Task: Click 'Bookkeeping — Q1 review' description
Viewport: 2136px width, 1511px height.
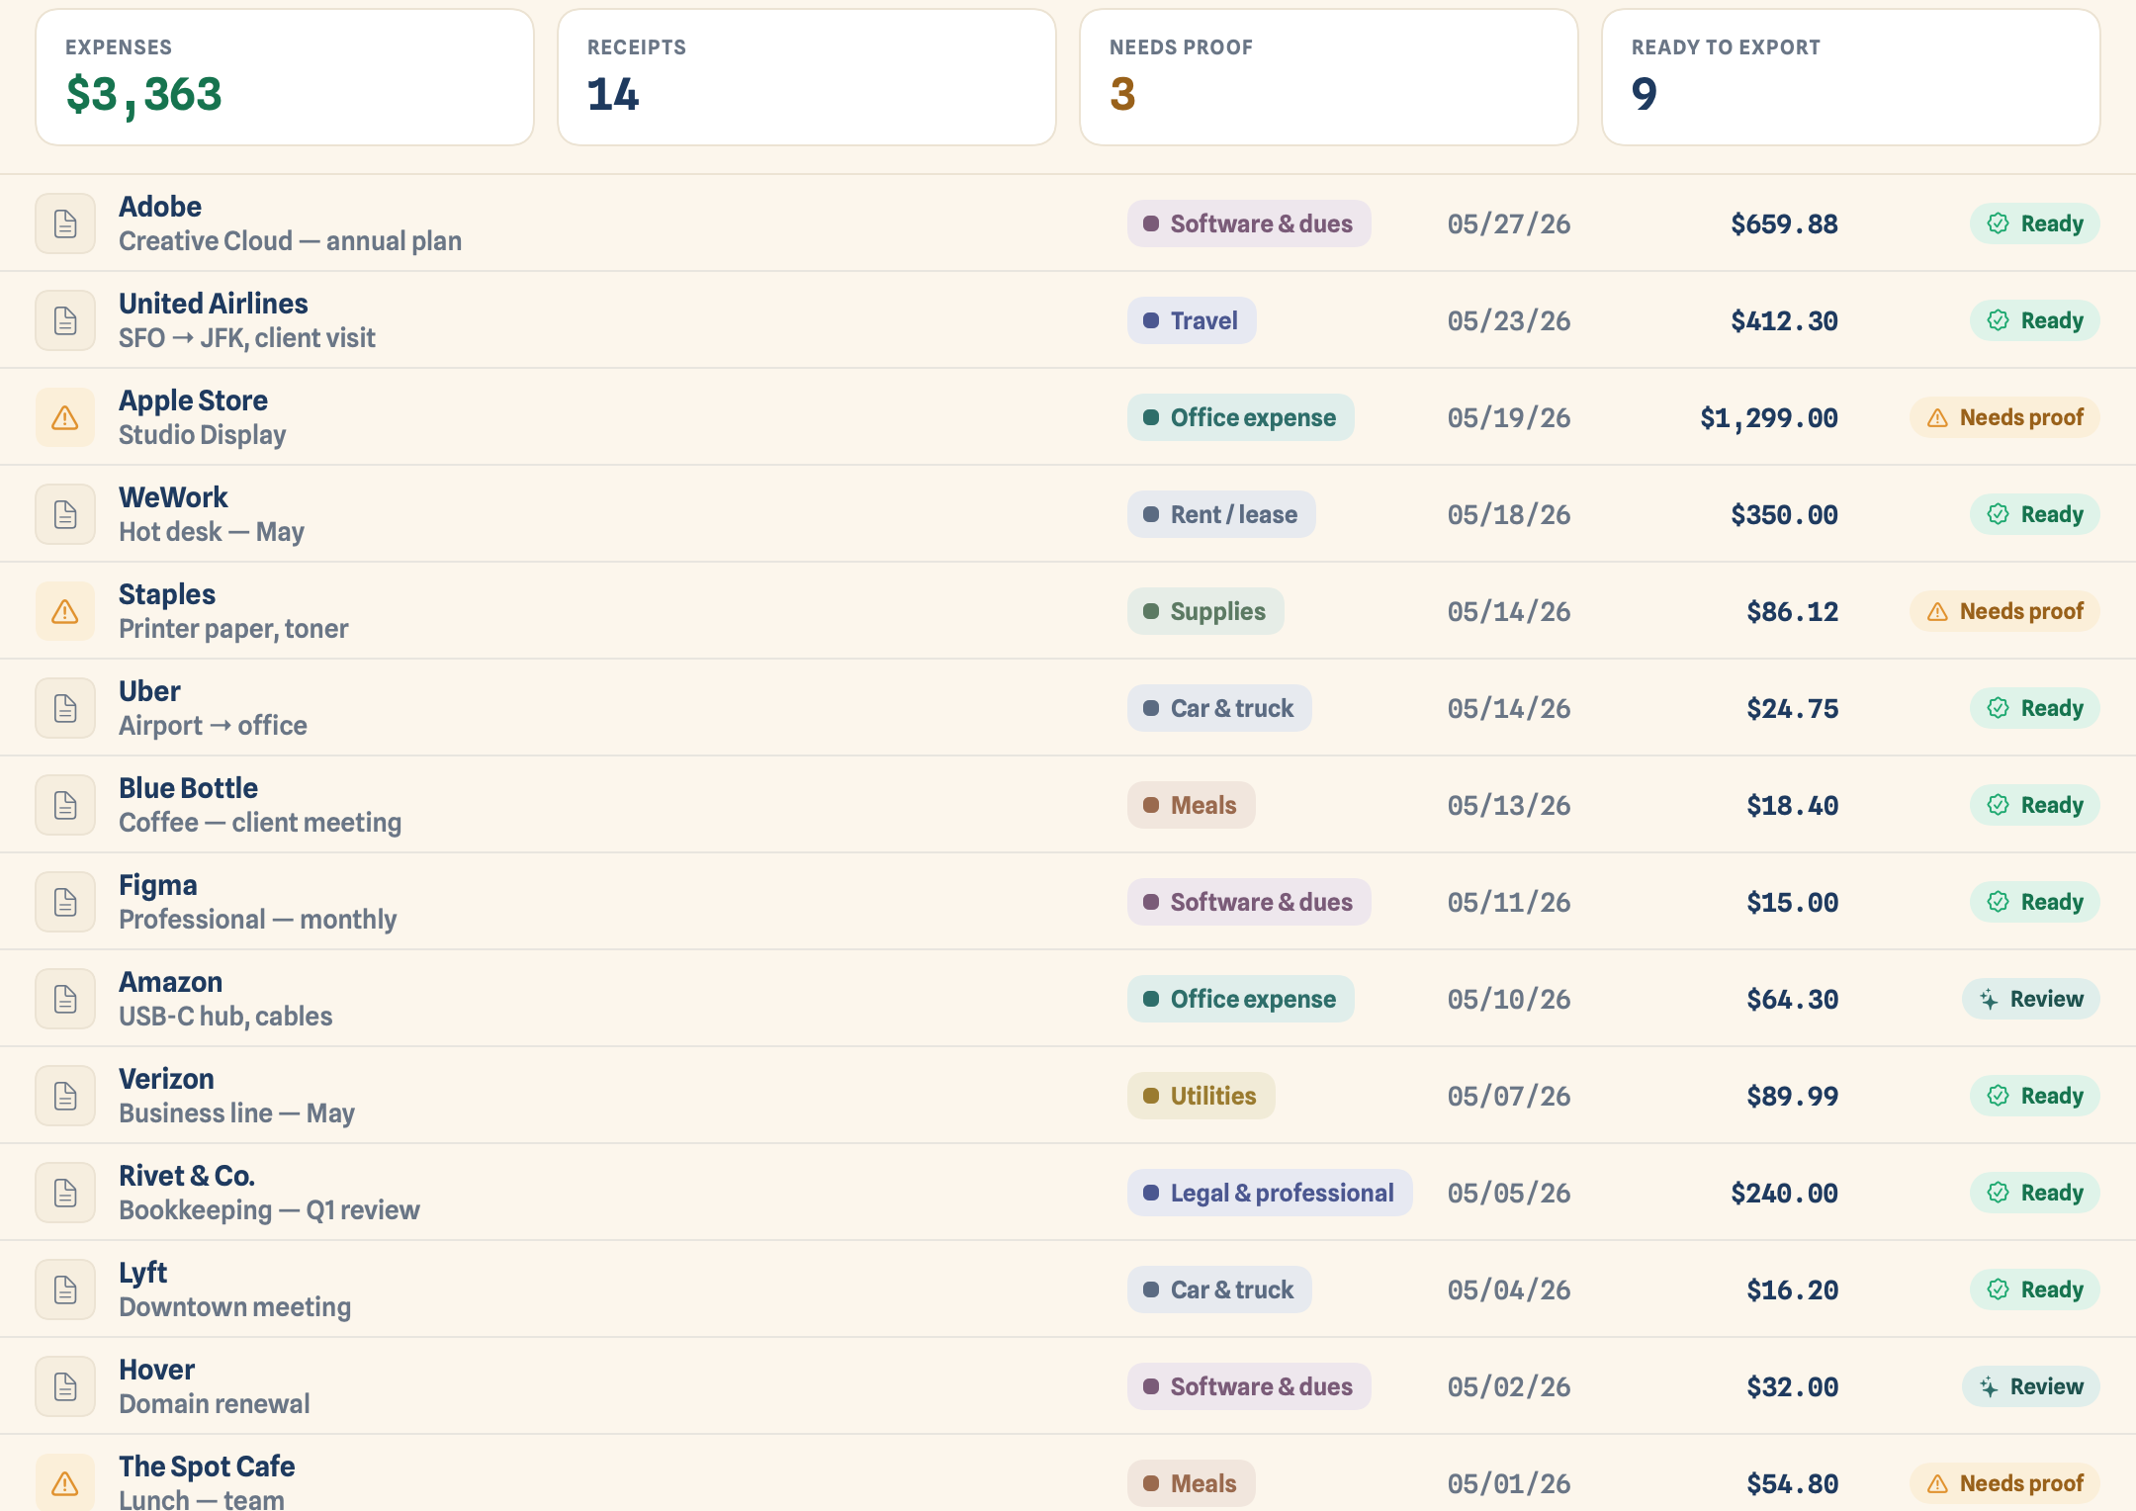Action: 269,1210
